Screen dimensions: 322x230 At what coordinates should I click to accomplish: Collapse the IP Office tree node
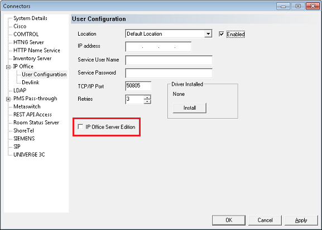(8, 67)
